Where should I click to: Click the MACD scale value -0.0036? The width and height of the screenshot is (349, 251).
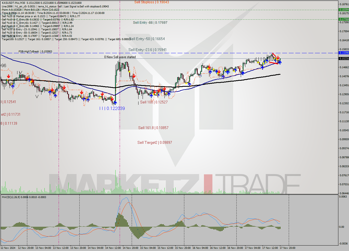click(x=343, y=243)
